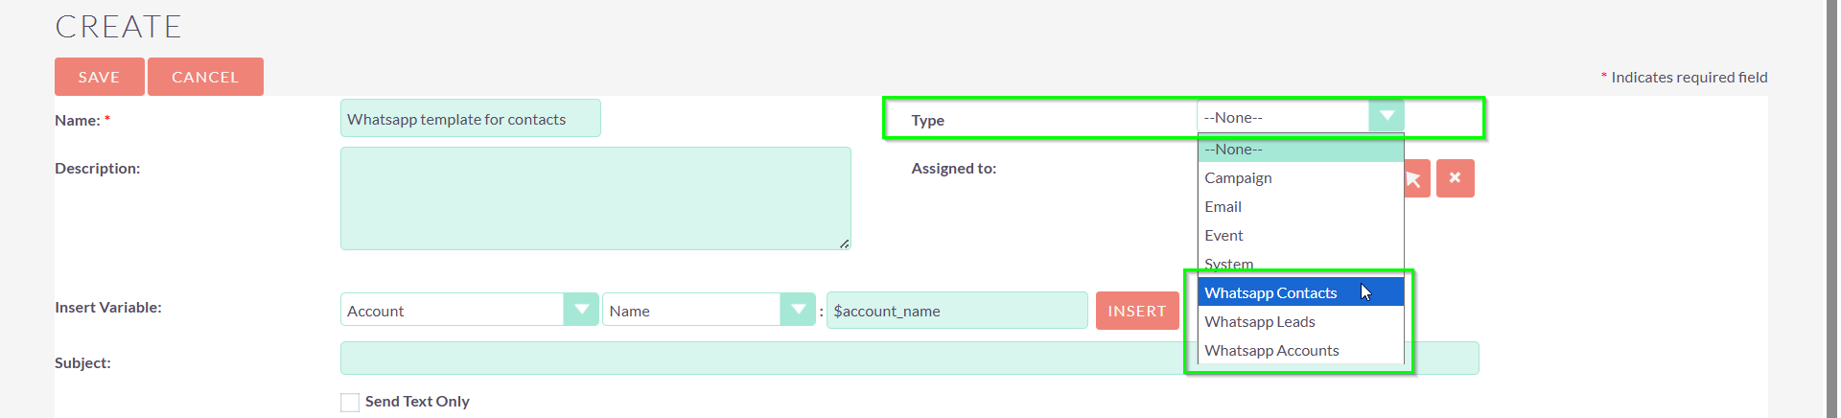Enable the Send Text Only checkbox
1841x418 pixels.
(x=350, y=403)
